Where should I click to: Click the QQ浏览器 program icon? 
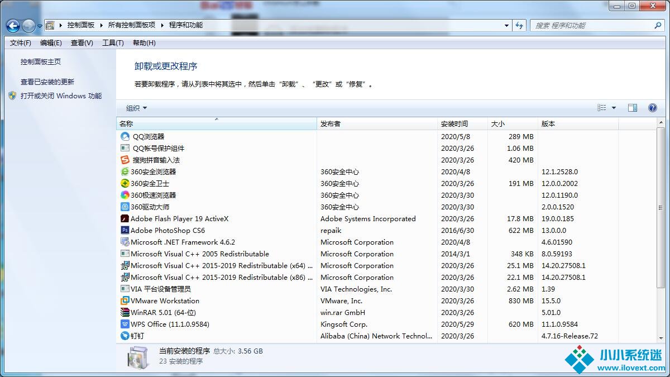[125, 136]
